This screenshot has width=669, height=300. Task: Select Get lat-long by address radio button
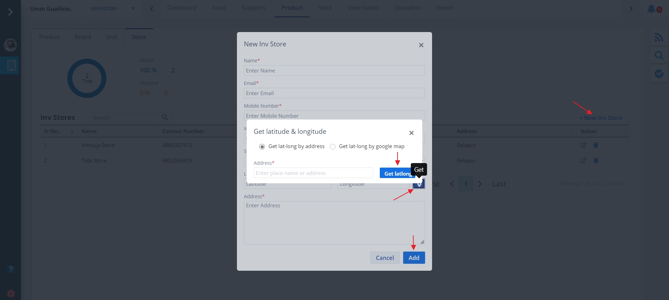tap(262, 147)
